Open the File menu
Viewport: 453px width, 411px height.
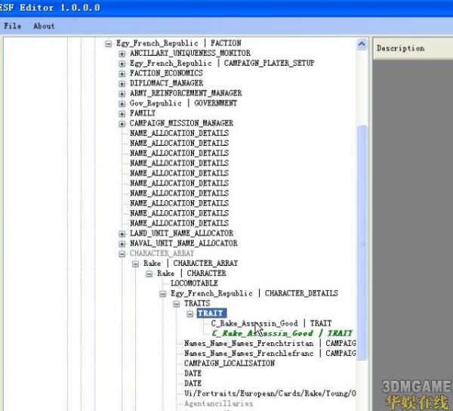[12, 26]
